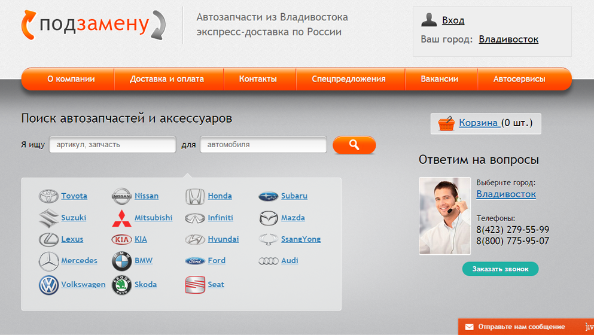This screenshot has height=335, width=594.
Task: Click the Audi rings logo icon
Action: 268,261
